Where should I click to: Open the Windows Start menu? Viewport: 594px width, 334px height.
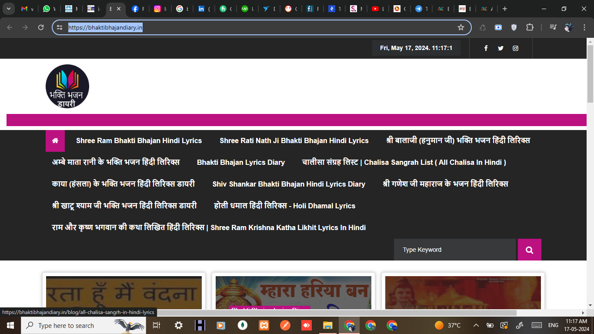tap(10, 325)
